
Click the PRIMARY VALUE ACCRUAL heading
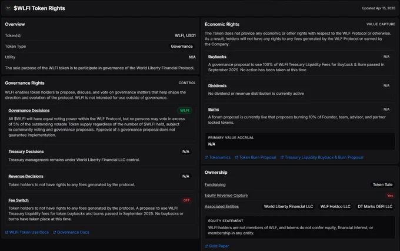[231, 138]
